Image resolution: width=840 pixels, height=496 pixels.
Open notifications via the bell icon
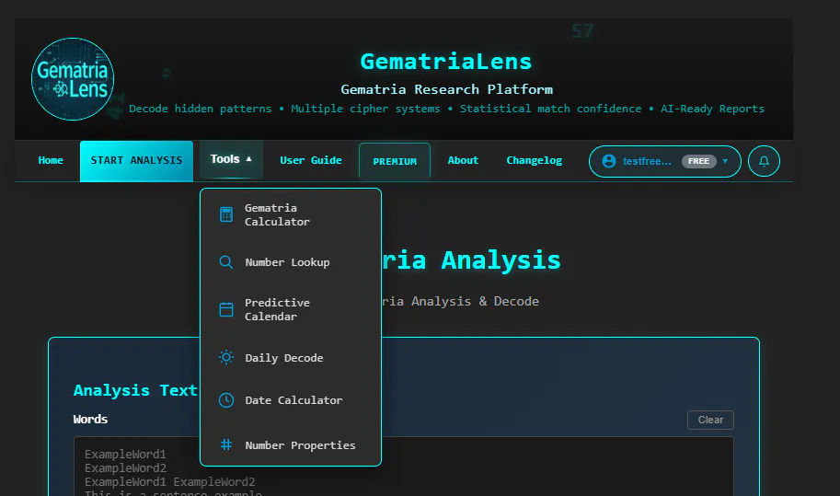pos(764,161)
